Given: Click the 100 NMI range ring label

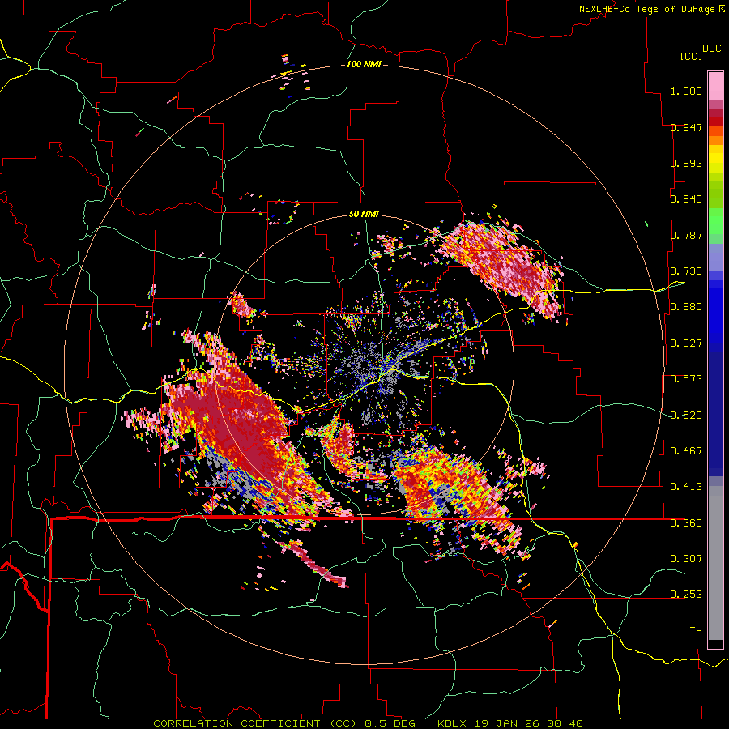Looking at the screenshot, I should [364, 64].
